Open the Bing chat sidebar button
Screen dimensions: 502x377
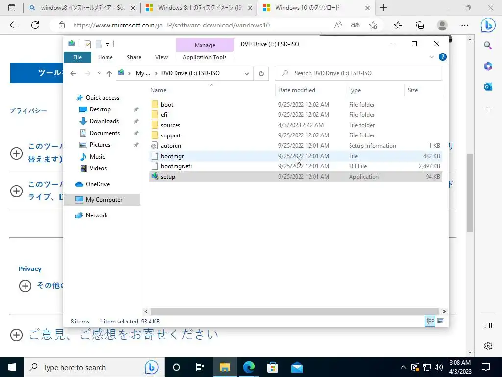(x=488, y=26)
